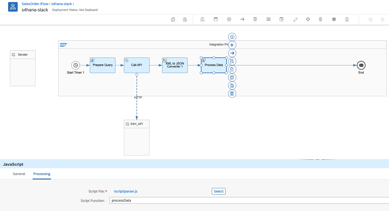Click the s4hana-slack page title
The height and width of the screenshot is (211, 389).
[35, 10]
